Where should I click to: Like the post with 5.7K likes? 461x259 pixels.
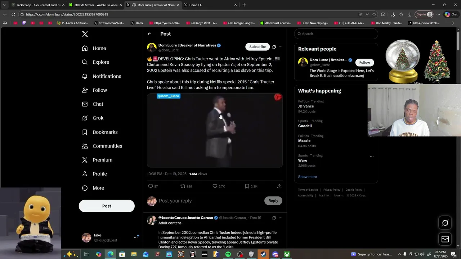215,186
